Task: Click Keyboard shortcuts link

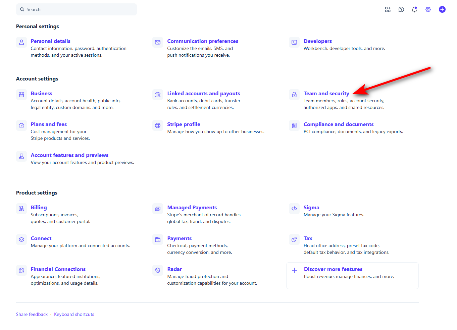Action: pos(74,314)
